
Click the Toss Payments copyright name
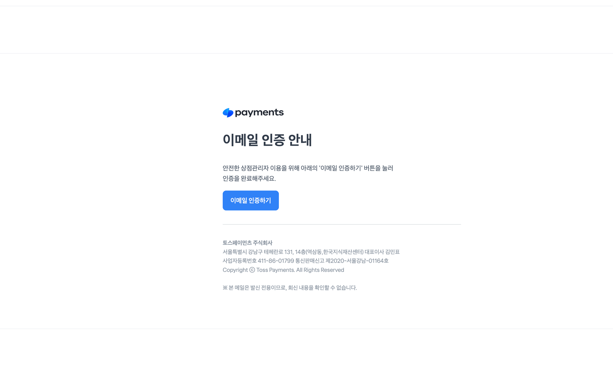click(276, 270)
